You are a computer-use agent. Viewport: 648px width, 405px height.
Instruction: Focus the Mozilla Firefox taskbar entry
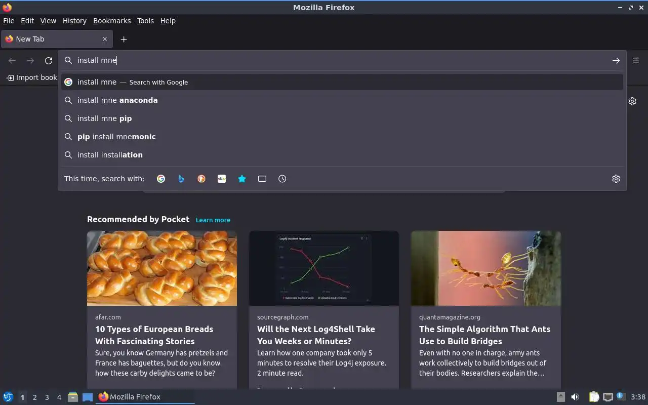coord(145,397)
